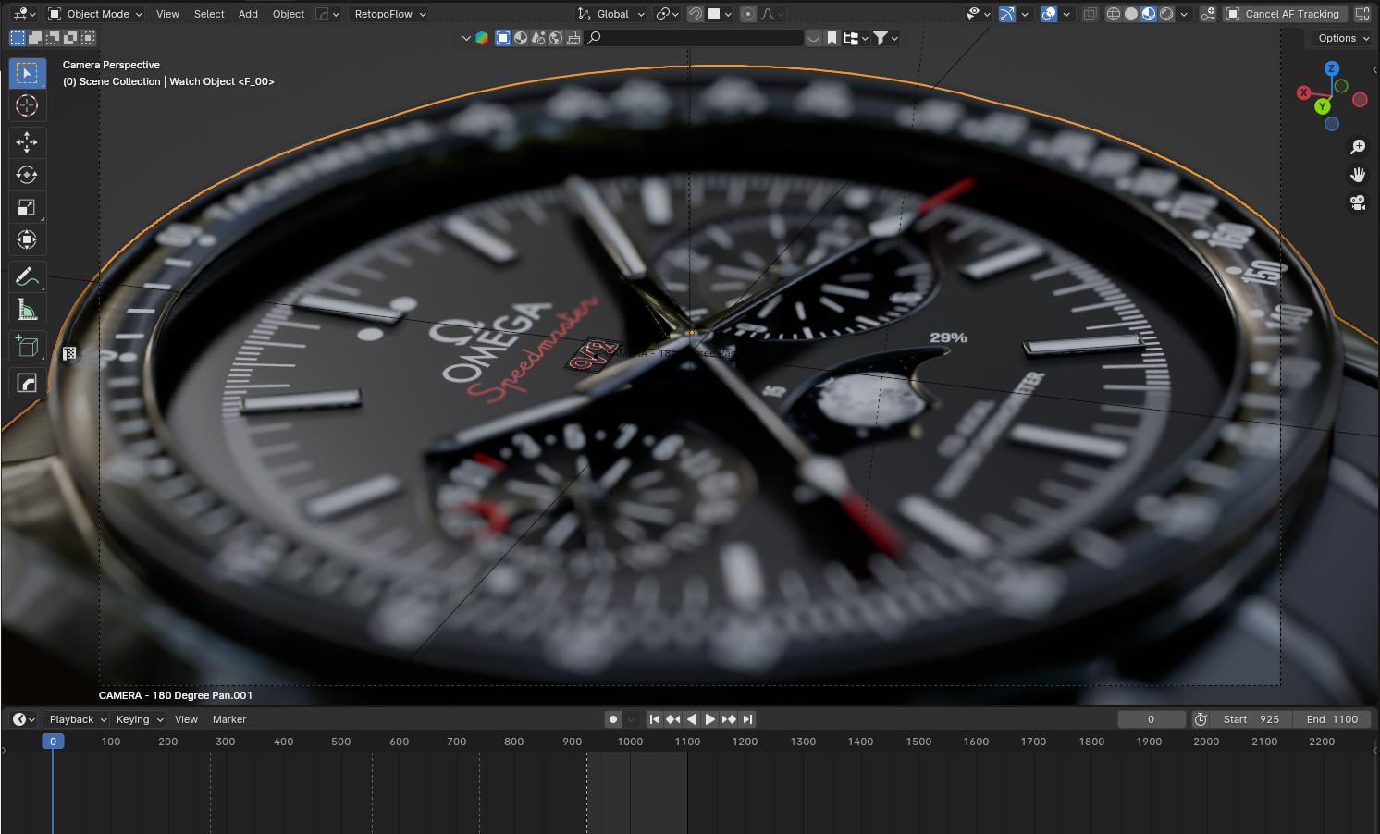The width and height of the screenshot is (1380, 834).
Task: Open the funnel filter dropdown
Action: [x=885, y=38]
